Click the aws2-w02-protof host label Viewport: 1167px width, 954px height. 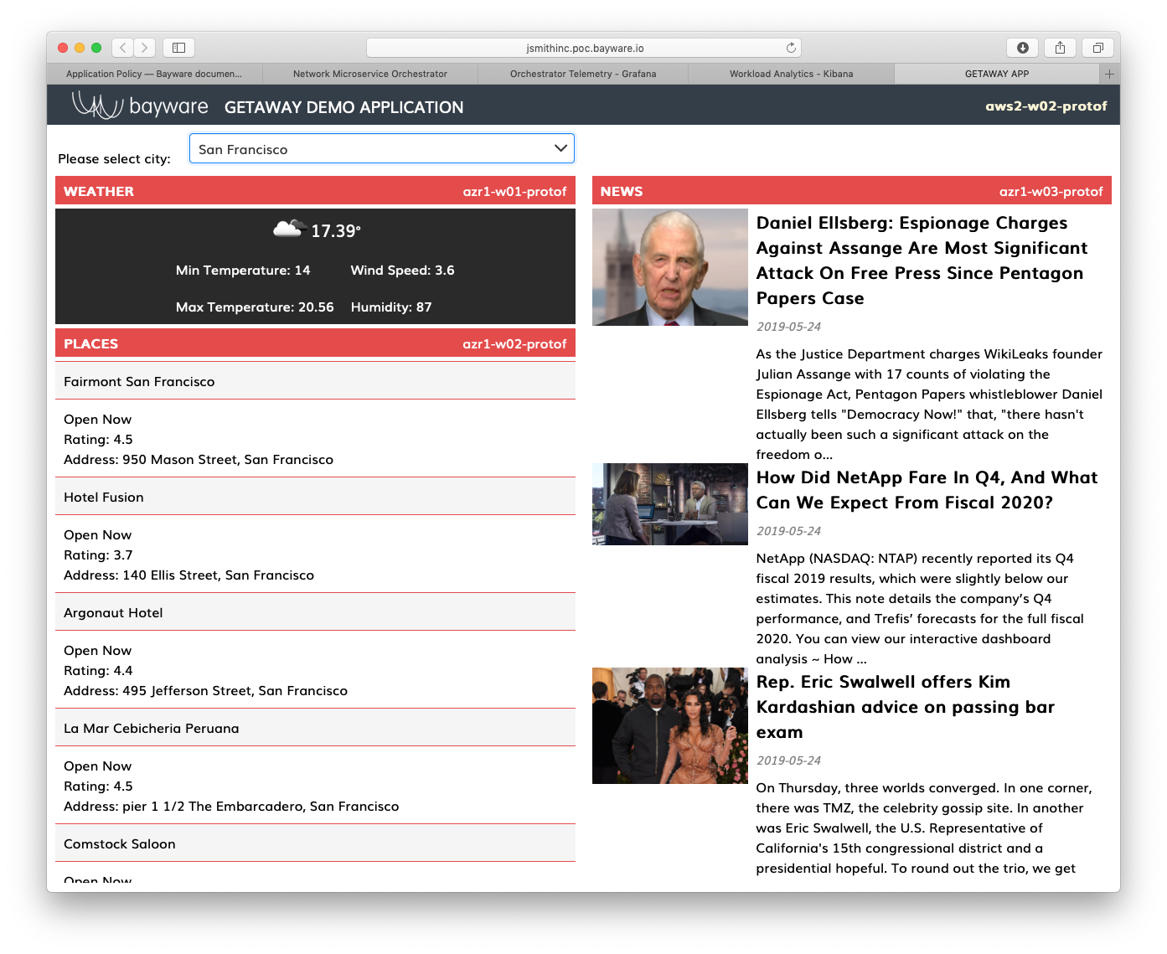pos(1046,106)
